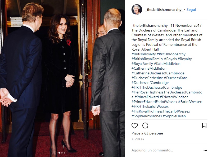Open more options three-dot menu
Image resolution: width=208 pixels, height=157 pixels.
tap(205, 151)
